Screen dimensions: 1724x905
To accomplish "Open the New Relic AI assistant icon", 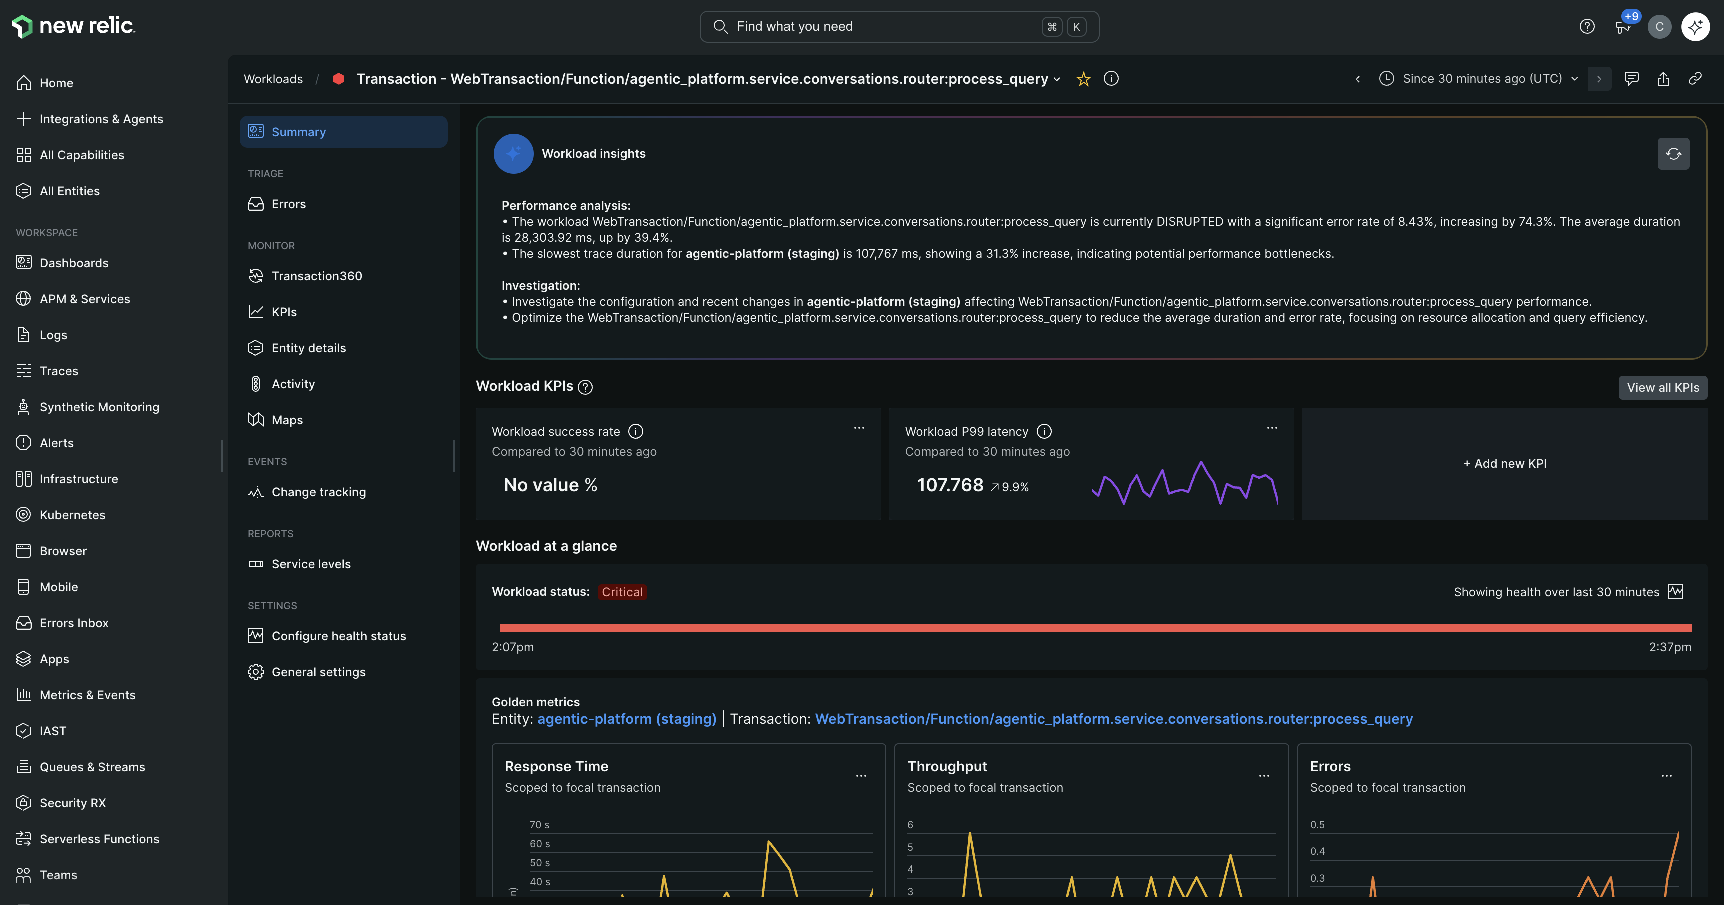I will [x=1695, y=27].
